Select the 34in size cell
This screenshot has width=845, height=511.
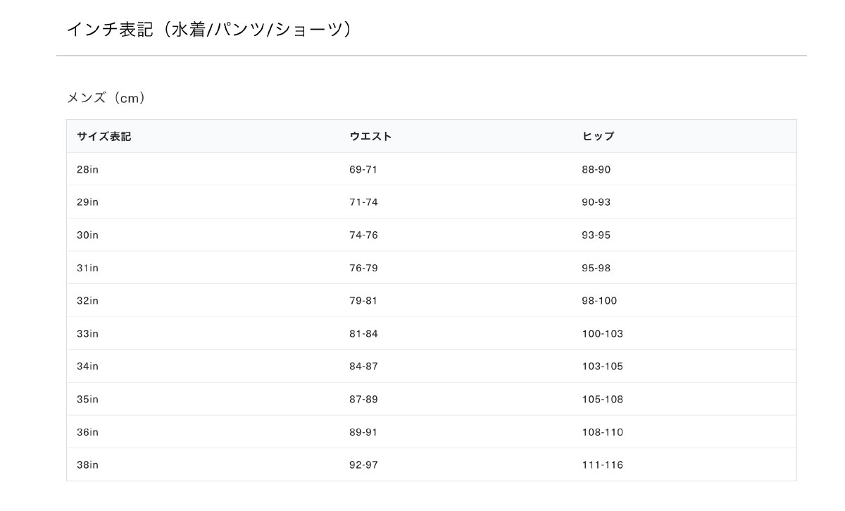click(x=87, y=367)
